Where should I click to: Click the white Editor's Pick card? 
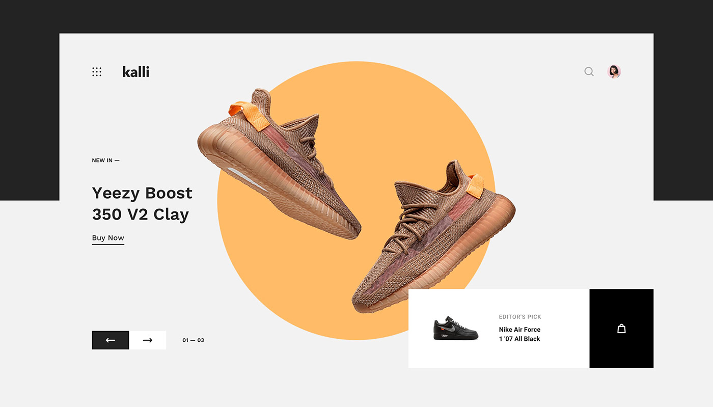[x=499, y=329]
